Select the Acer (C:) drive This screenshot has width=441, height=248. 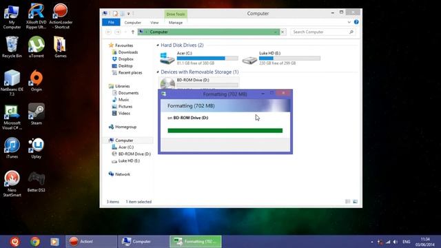pos(199,58)
